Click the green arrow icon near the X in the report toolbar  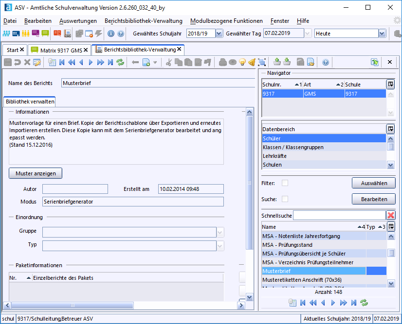pyautogui.click(x=375, y=62)
